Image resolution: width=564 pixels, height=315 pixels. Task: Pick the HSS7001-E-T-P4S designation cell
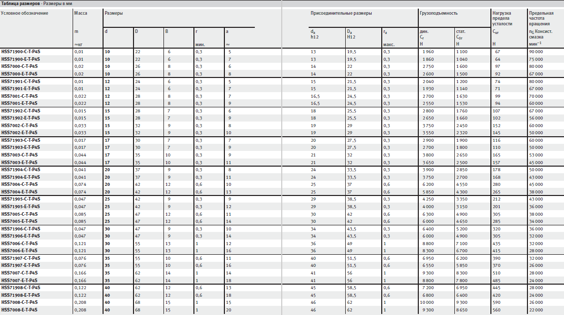pos(19,103)
